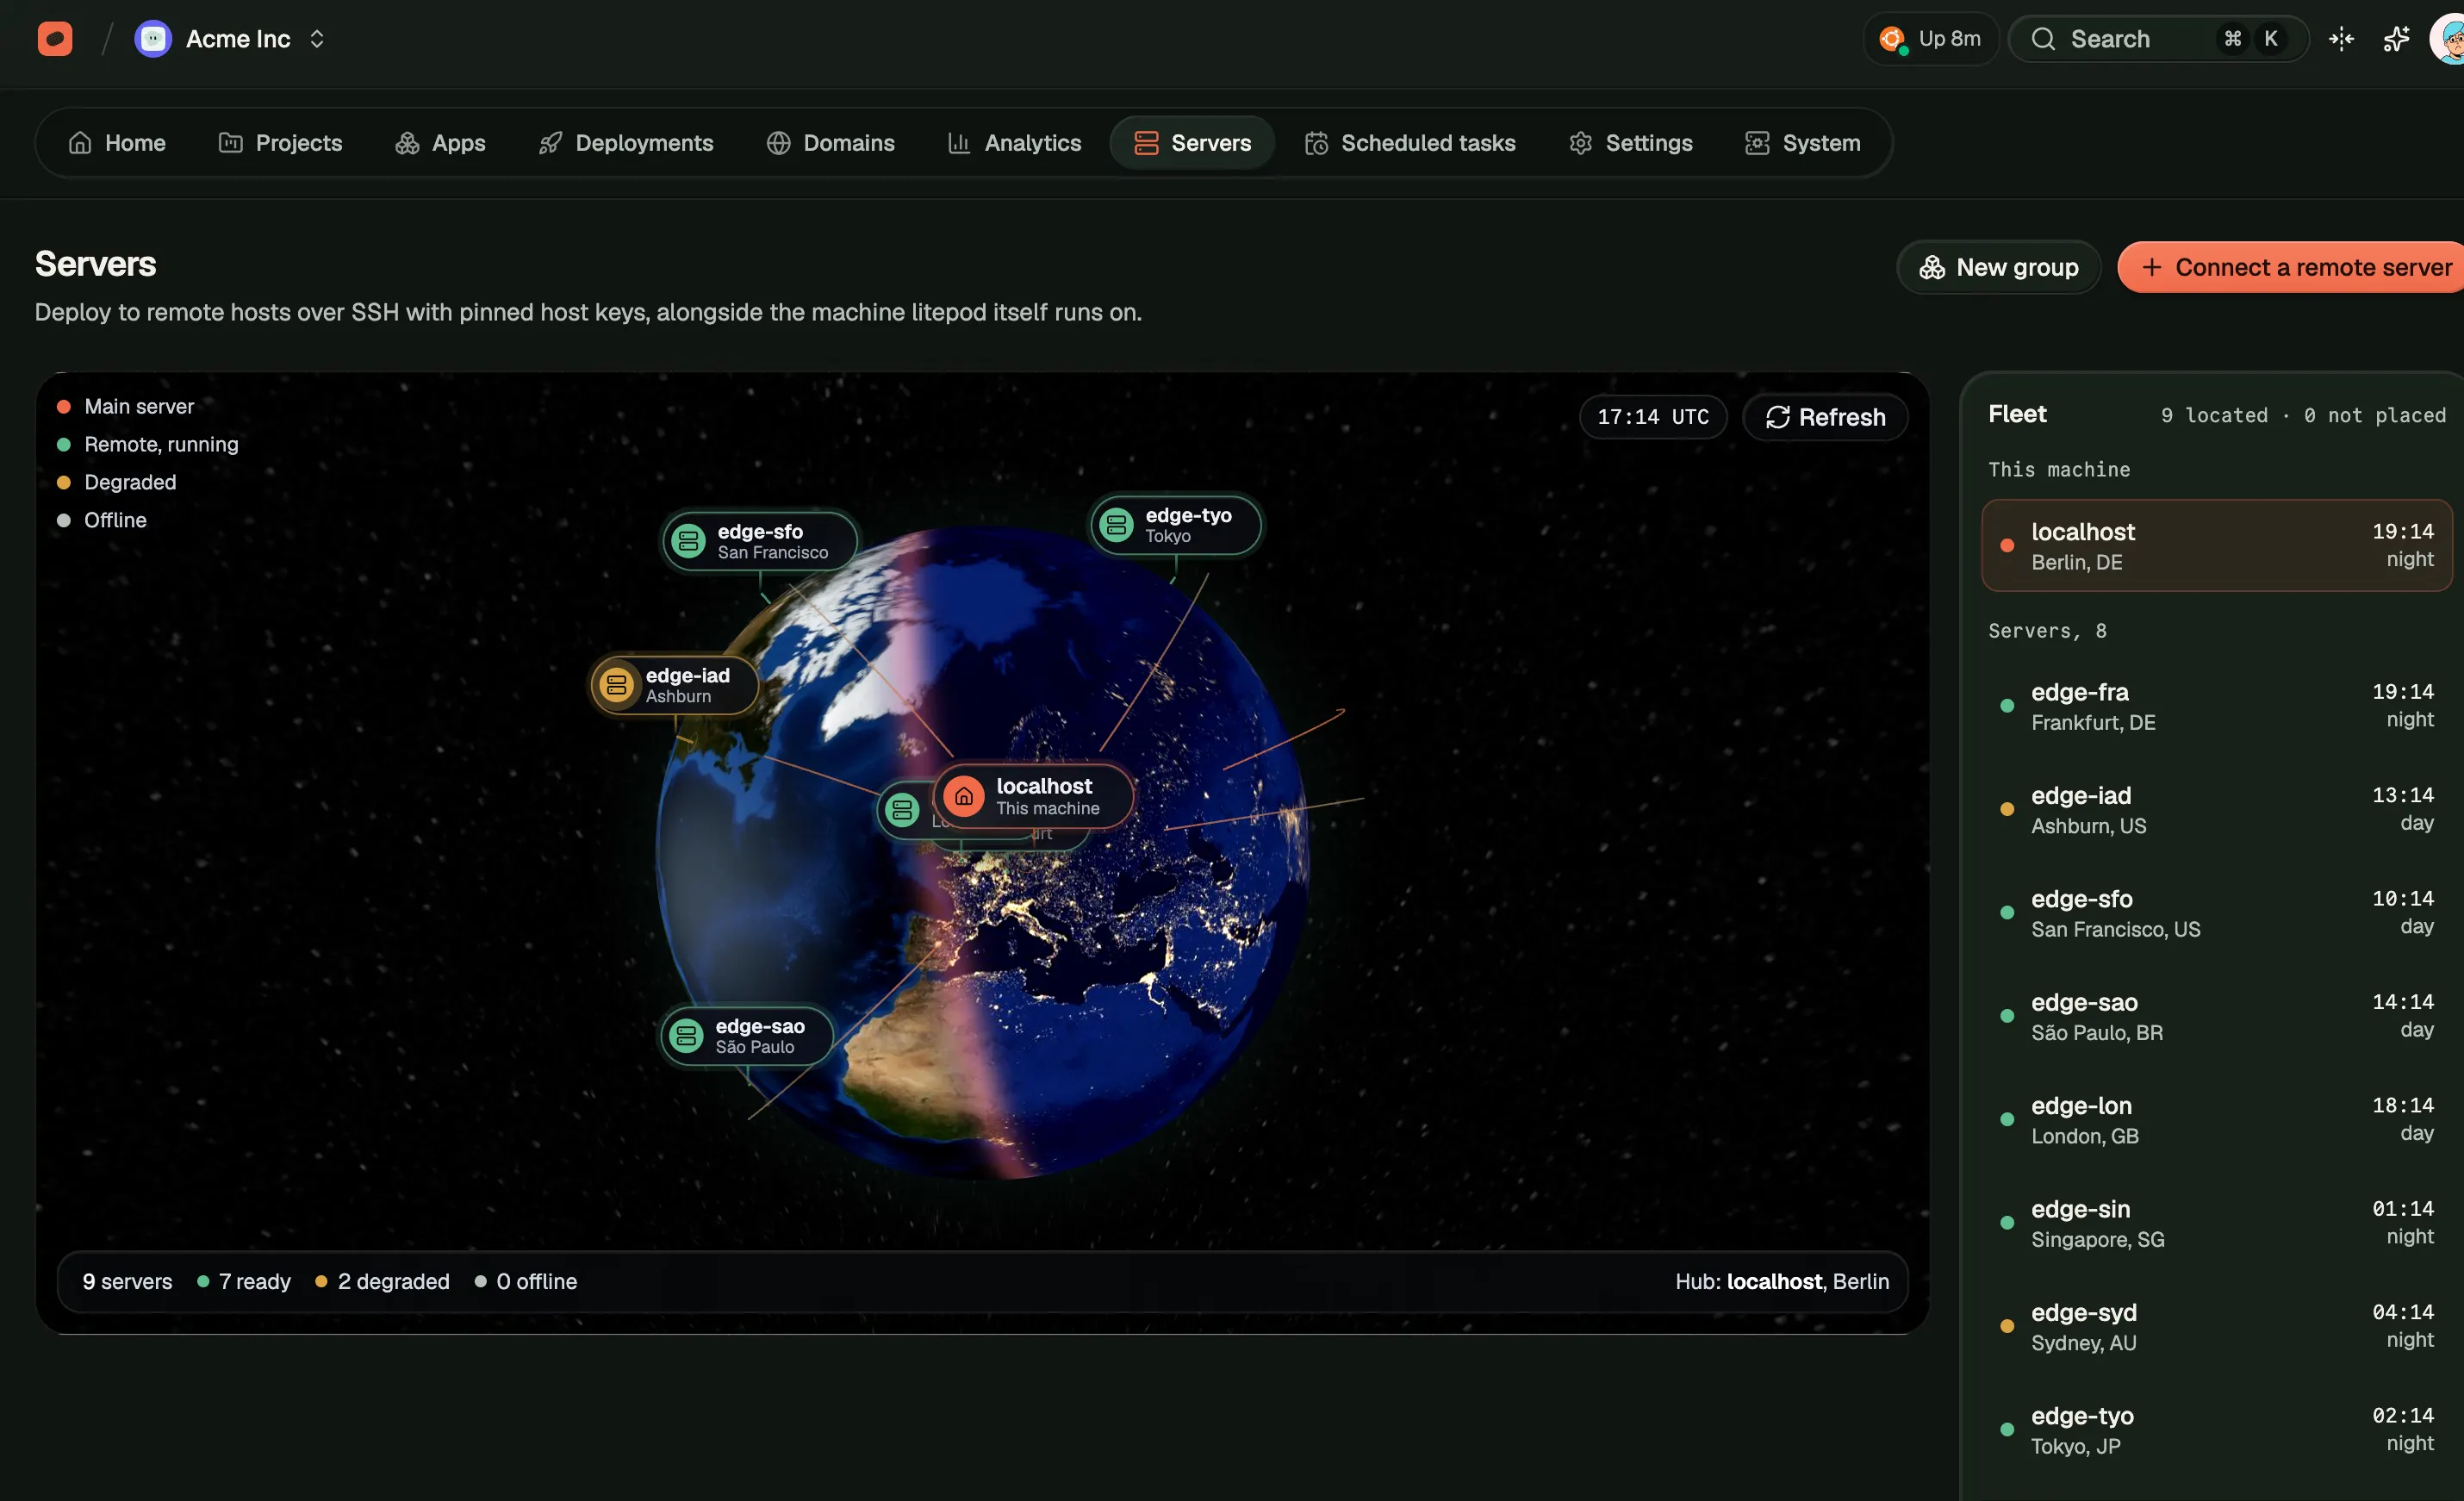Select edge-lon London fleet row
Viewport: 2464px width, 1501px height.
[x=2216, y=1119]
